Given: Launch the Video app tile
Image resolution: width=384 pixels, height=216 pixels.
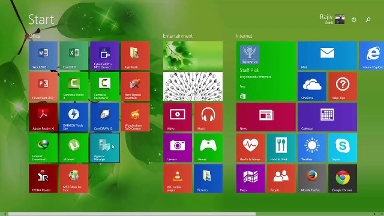Looking at the screenshot, I should 178,117.
